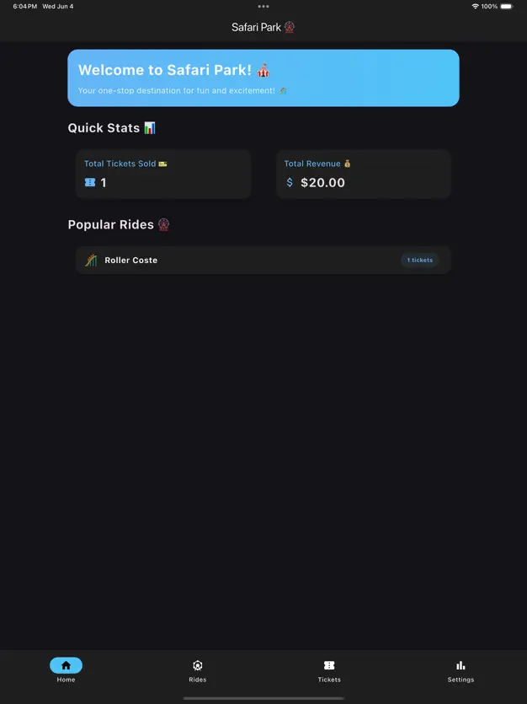The height and width of the screenshot is (704, 527).
Task: Open the Total Tickets Sold card
Action: coord(163,174)
